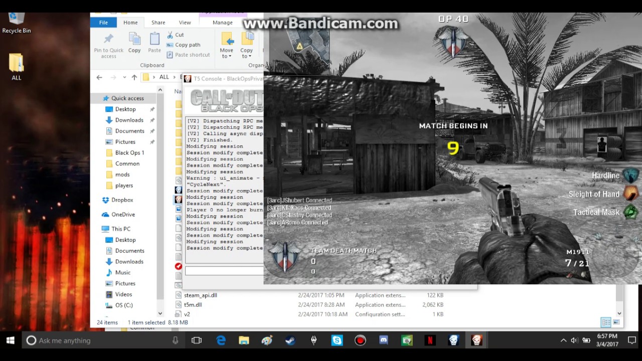Switch to the Home ribbon tab
Screen dimensions: 642x361
tap(130, 23)
